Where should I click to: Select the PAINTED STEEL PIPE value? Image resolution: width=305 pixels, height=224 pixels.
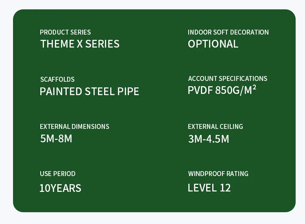pos(89,91)
